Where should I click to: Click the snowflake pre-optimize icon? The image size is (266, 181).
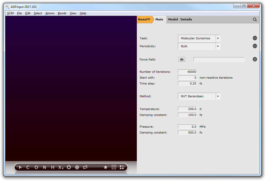point(77,167)
